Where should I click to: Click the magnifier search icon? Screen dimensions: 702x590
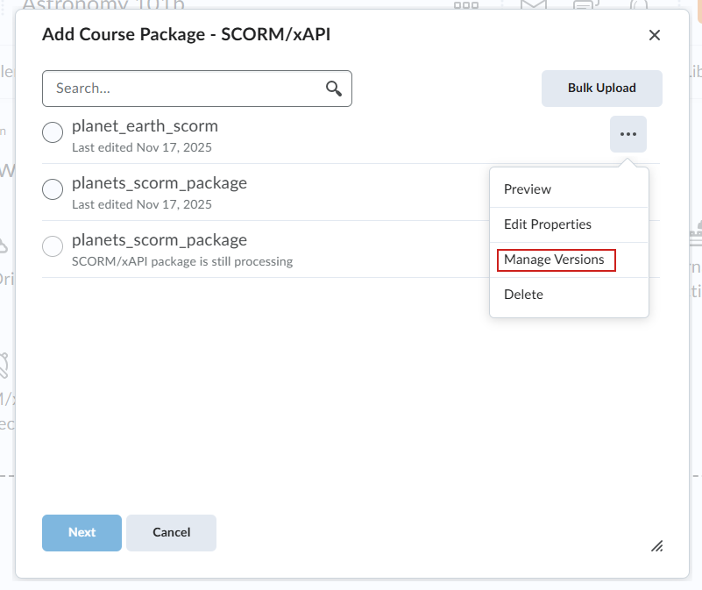[333, 89]
